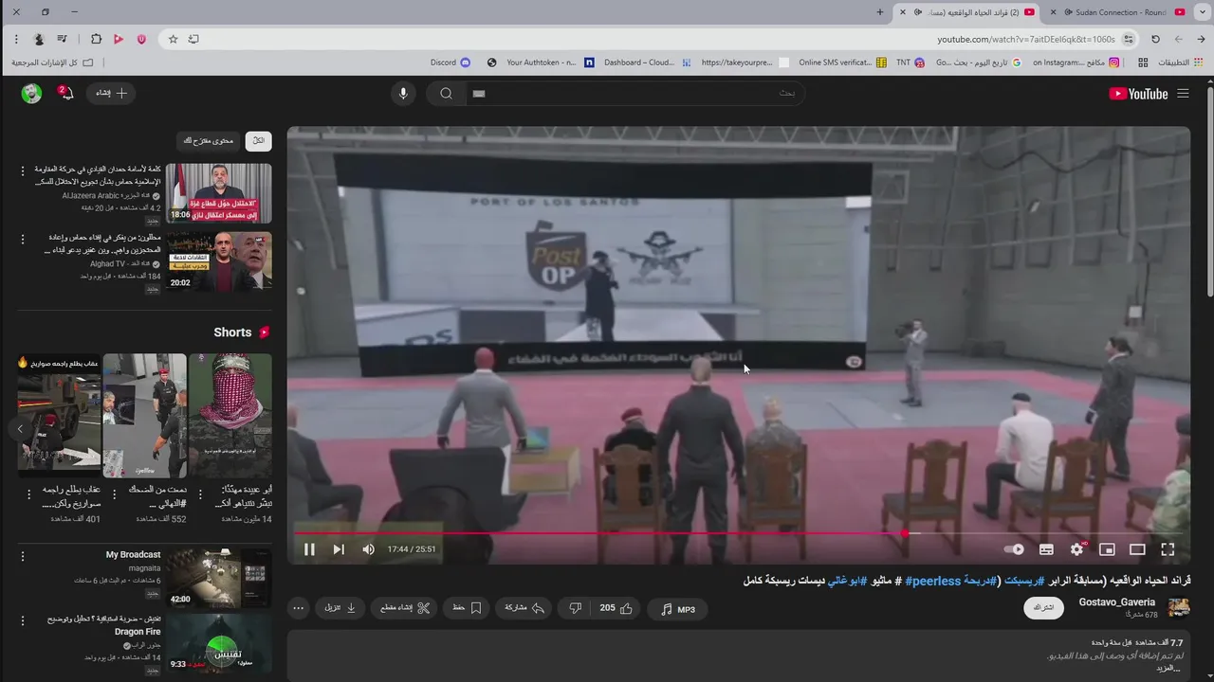This screenshot has height=682, width=1214.
Task: Open options menu for AlJazeera Arabic video
Action: 23,171
